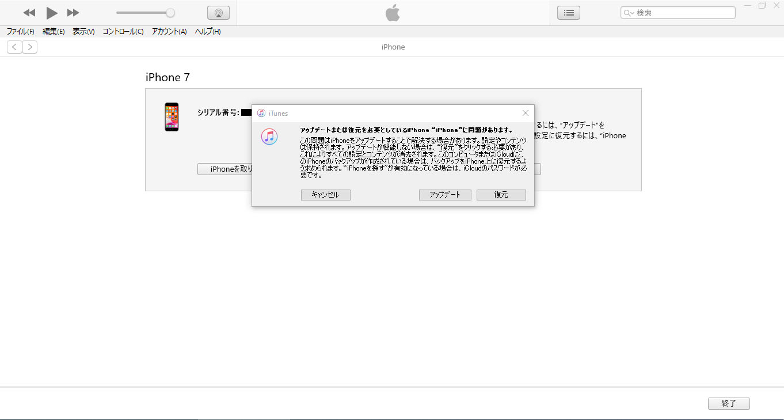Click the シリアル番号 label
784x420 pixels.
(218, 112)
